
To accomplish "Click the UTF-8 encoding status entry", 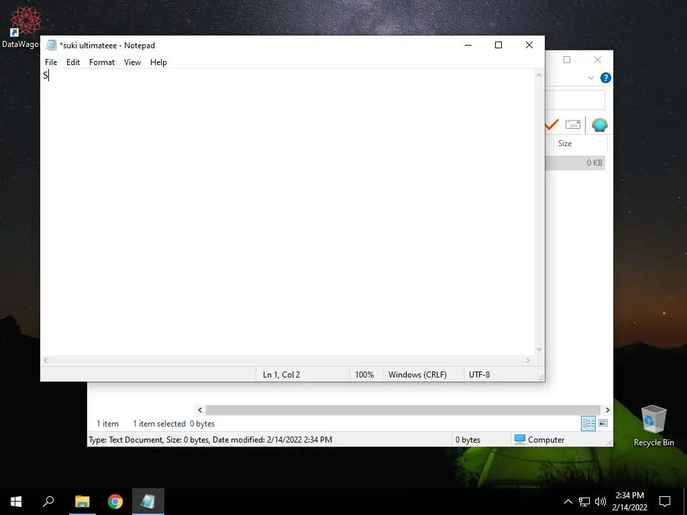I will 479,375.
